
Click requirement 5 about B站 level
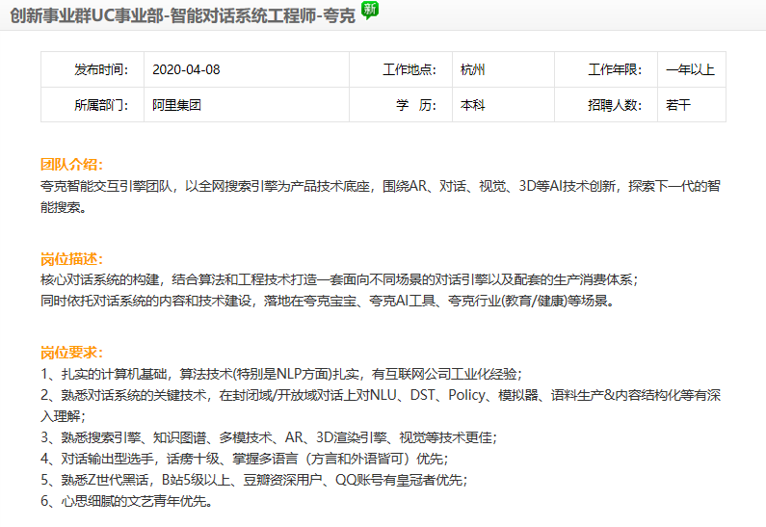254,480
